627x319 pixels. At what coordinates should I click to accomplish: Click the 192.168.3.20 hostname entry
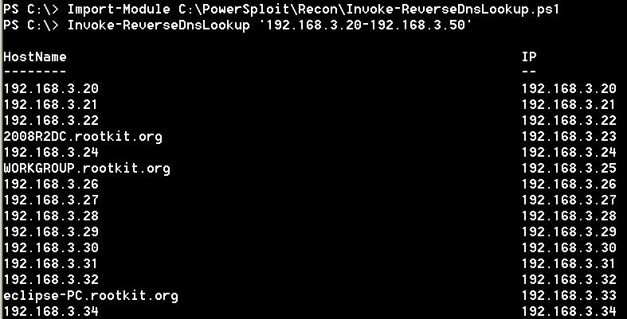pos(51,88)
